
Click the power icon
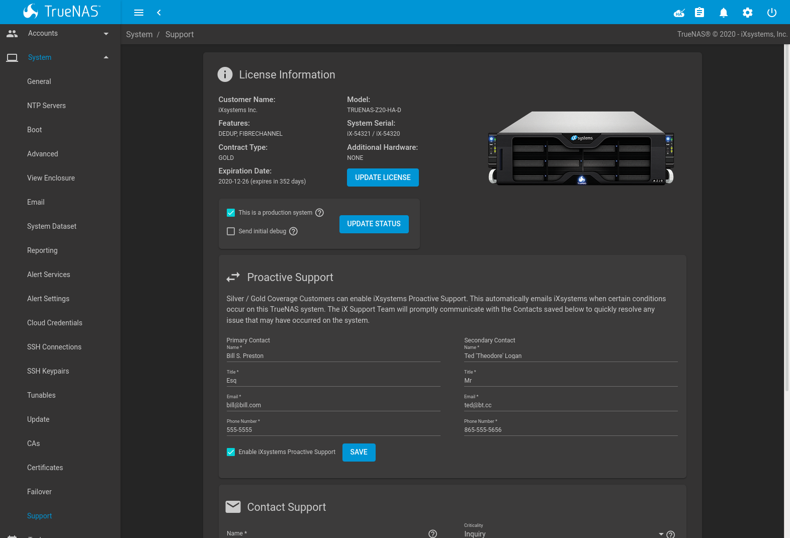point(772,13)
